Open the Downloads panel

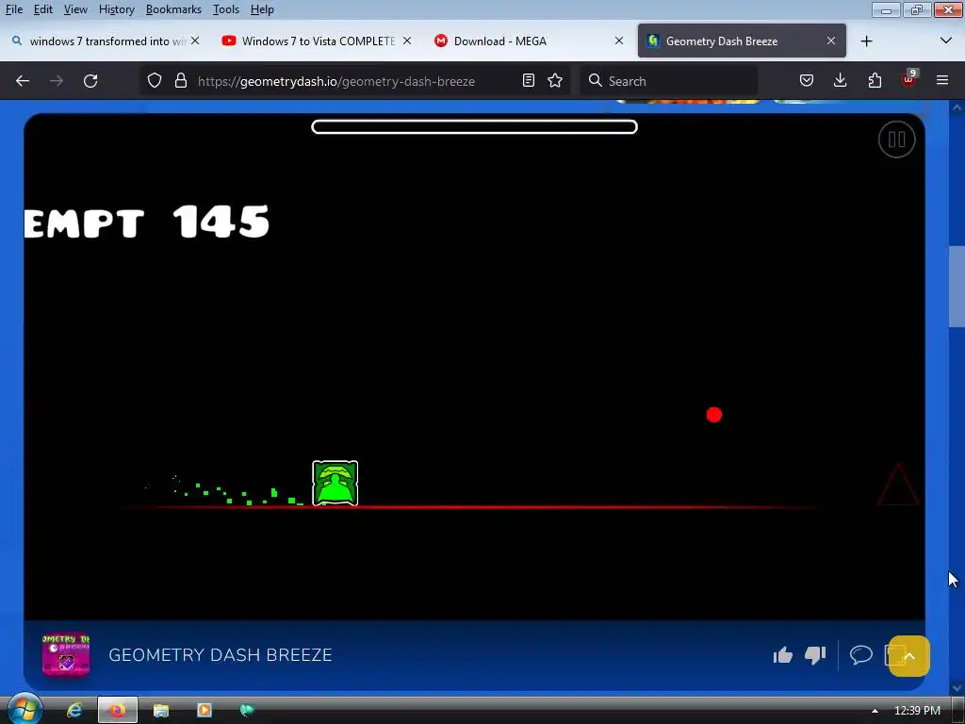pos(840,81)
